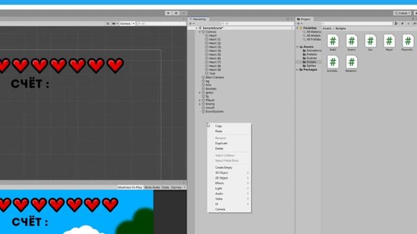Click the Project panel search field

[357, 23]
